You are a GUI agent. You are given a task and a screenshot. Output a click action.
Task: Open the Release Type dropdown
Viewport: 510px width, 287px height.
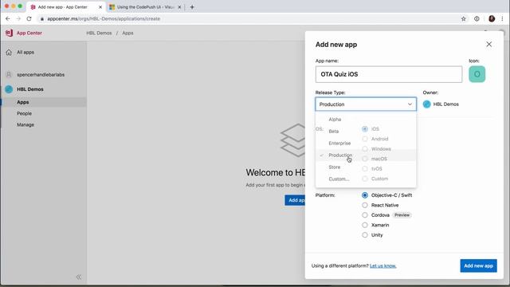tap(366, 104)
